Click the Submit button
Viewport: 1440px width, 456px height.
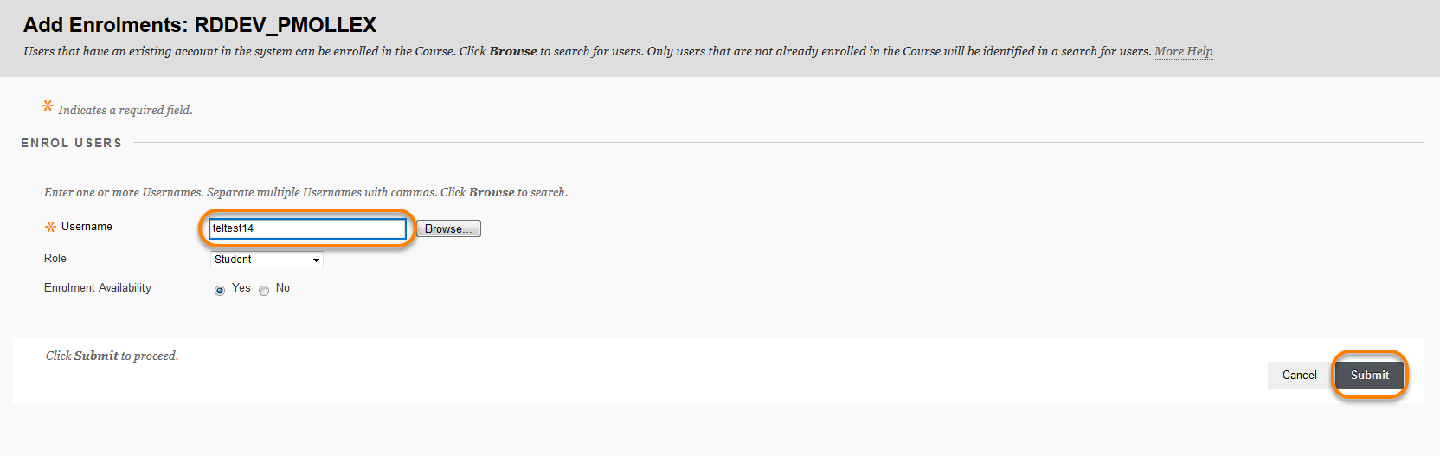(1369, 375)
